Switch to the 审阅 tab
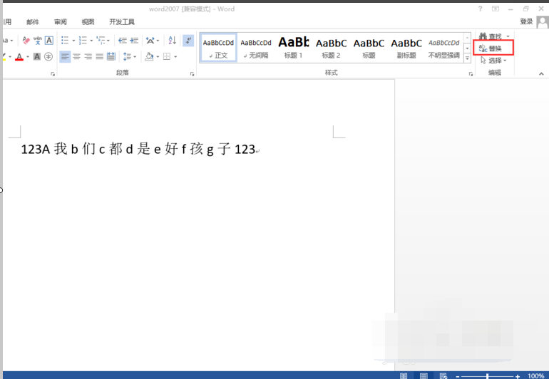The height and width of the screenshot is (379, 549). (x=60, y=21)
